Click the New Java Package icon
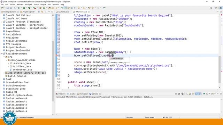 click(40, 8)
